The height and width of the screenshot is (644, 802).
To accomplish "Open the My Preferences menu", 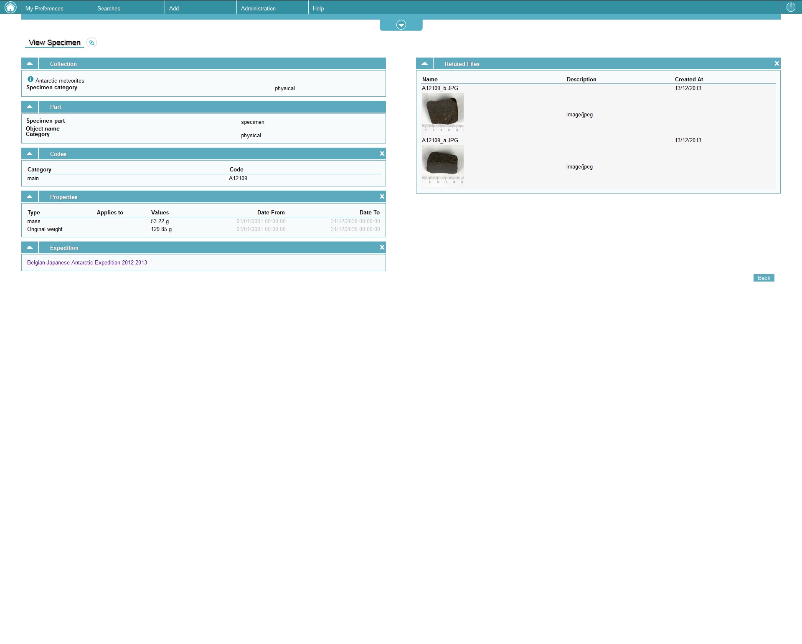I will (44, 8).
